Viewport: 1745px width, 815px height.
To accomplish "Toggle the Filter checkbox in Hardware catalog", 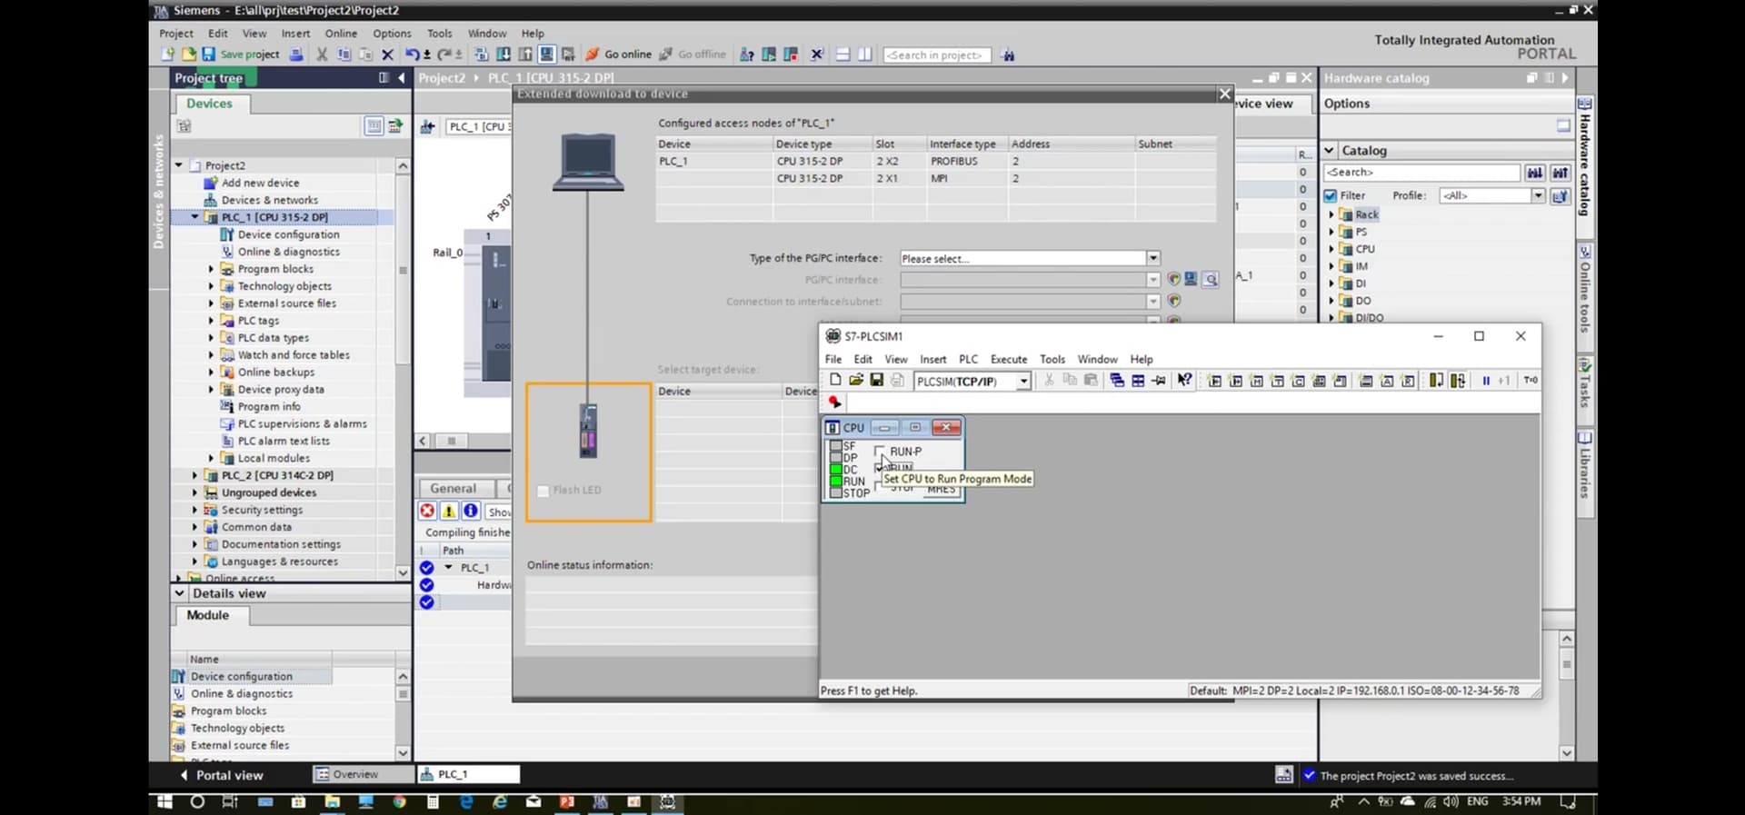I will coord(1331,195).
